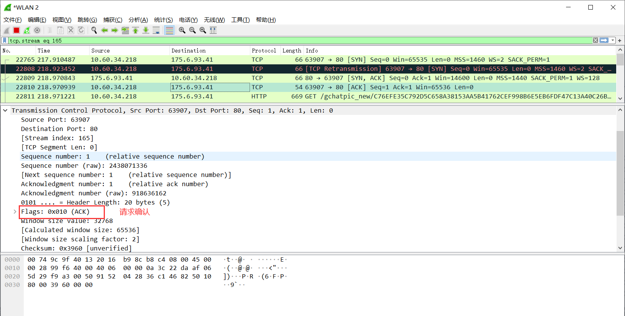Restart the current capture

pyautogui.click(x=27, y=30)
